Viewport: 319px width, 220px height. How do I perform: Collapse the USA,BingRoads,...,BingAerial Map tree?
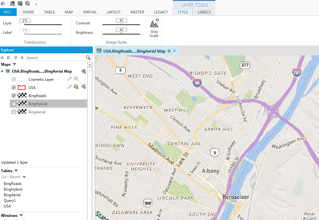click(2, 71)
